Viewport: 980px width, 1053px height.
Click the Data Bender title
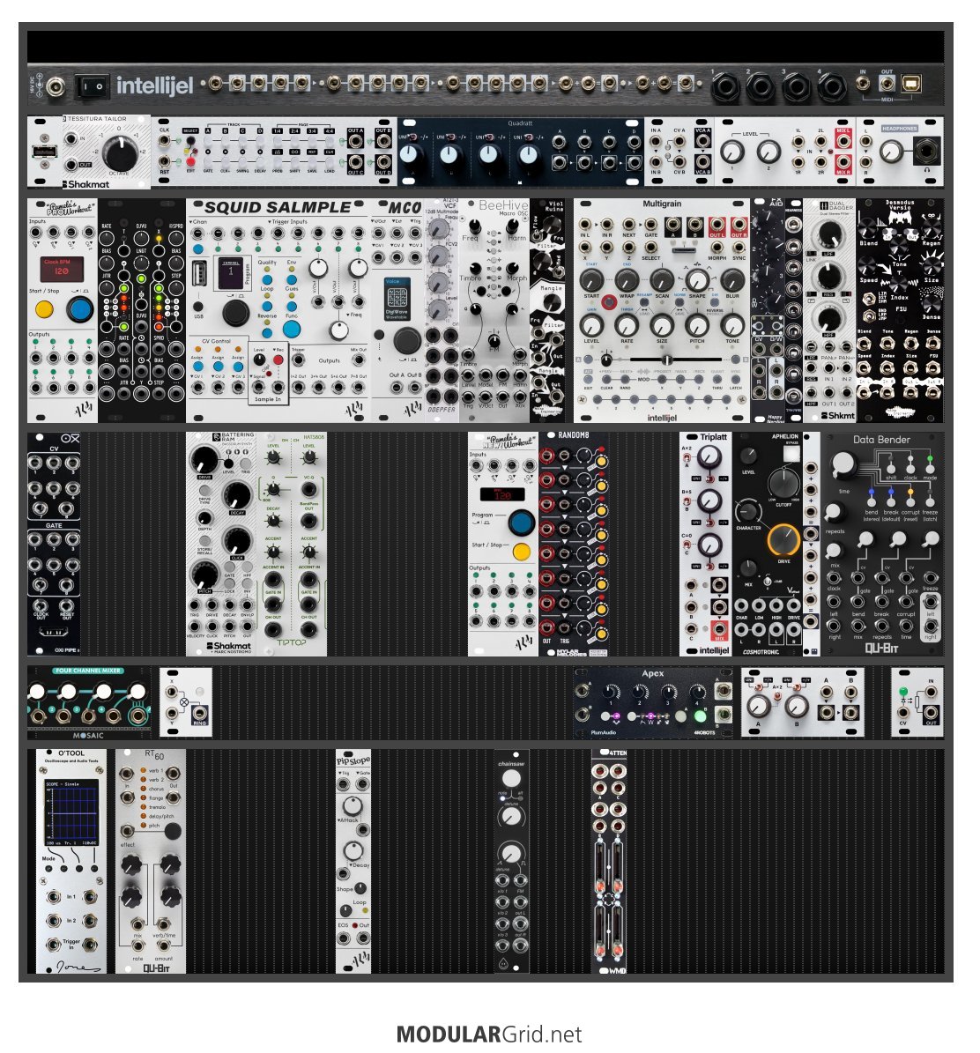881,440
